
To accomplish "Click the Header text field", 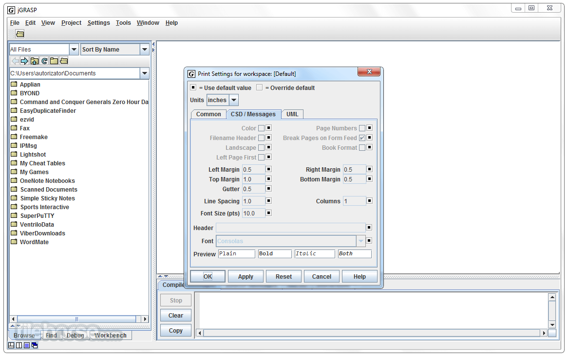I will pos(290,228).
